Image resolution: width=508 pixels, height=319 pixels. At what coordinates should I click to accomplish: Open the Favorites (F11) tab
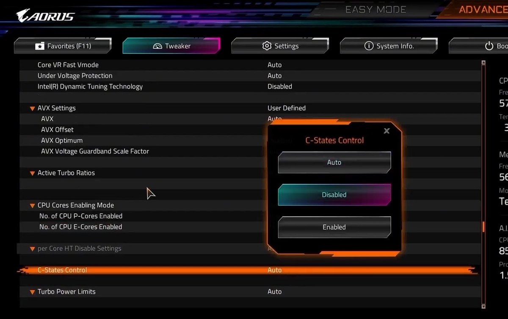click(63, 46)
